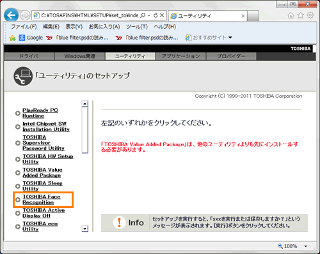This screenshot has height=254, width=320.
Task: Go back with the blue Back arrow
Action: tap(11, 15)
